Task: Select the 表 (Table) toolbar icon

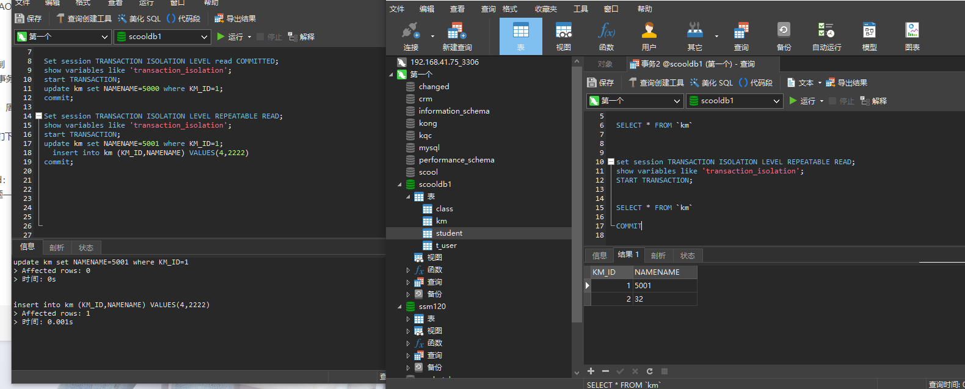Action: (520, 36)
